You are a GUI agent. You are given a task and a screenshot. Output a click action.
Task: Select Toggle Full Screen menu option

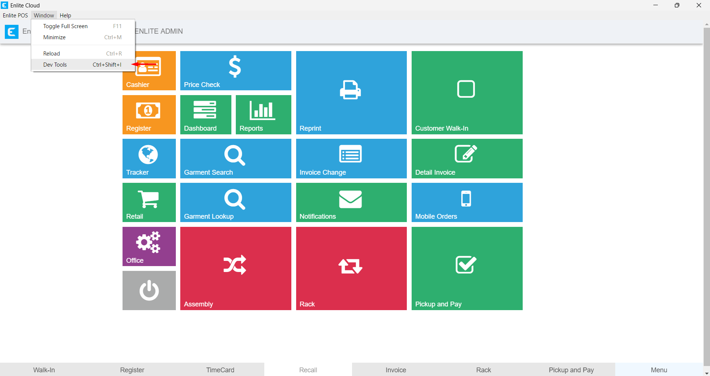pos(66,26)
